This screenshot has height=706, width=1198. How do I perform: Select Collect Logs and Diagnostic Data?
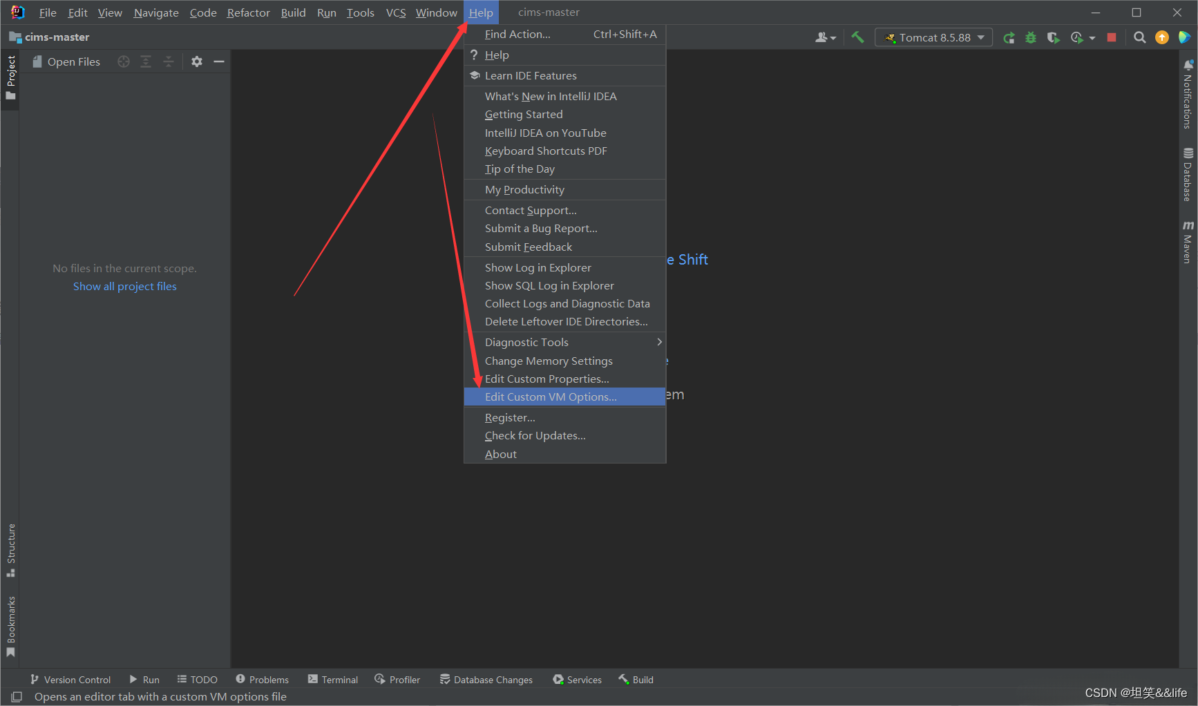click(x=565, y=303)
